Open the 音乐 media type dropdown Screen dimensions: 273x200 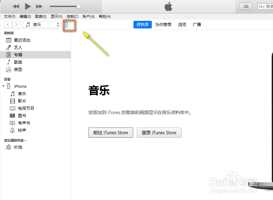click(x=42, y=24)
